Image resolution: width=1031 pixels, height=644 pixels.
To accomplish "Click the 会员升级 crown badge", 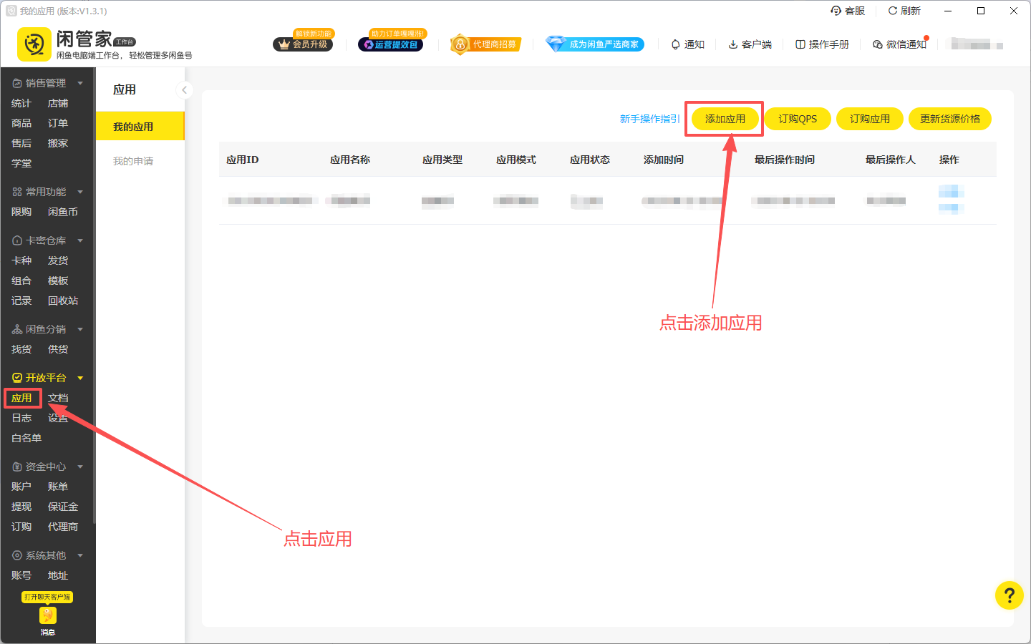I will [303, 44].
